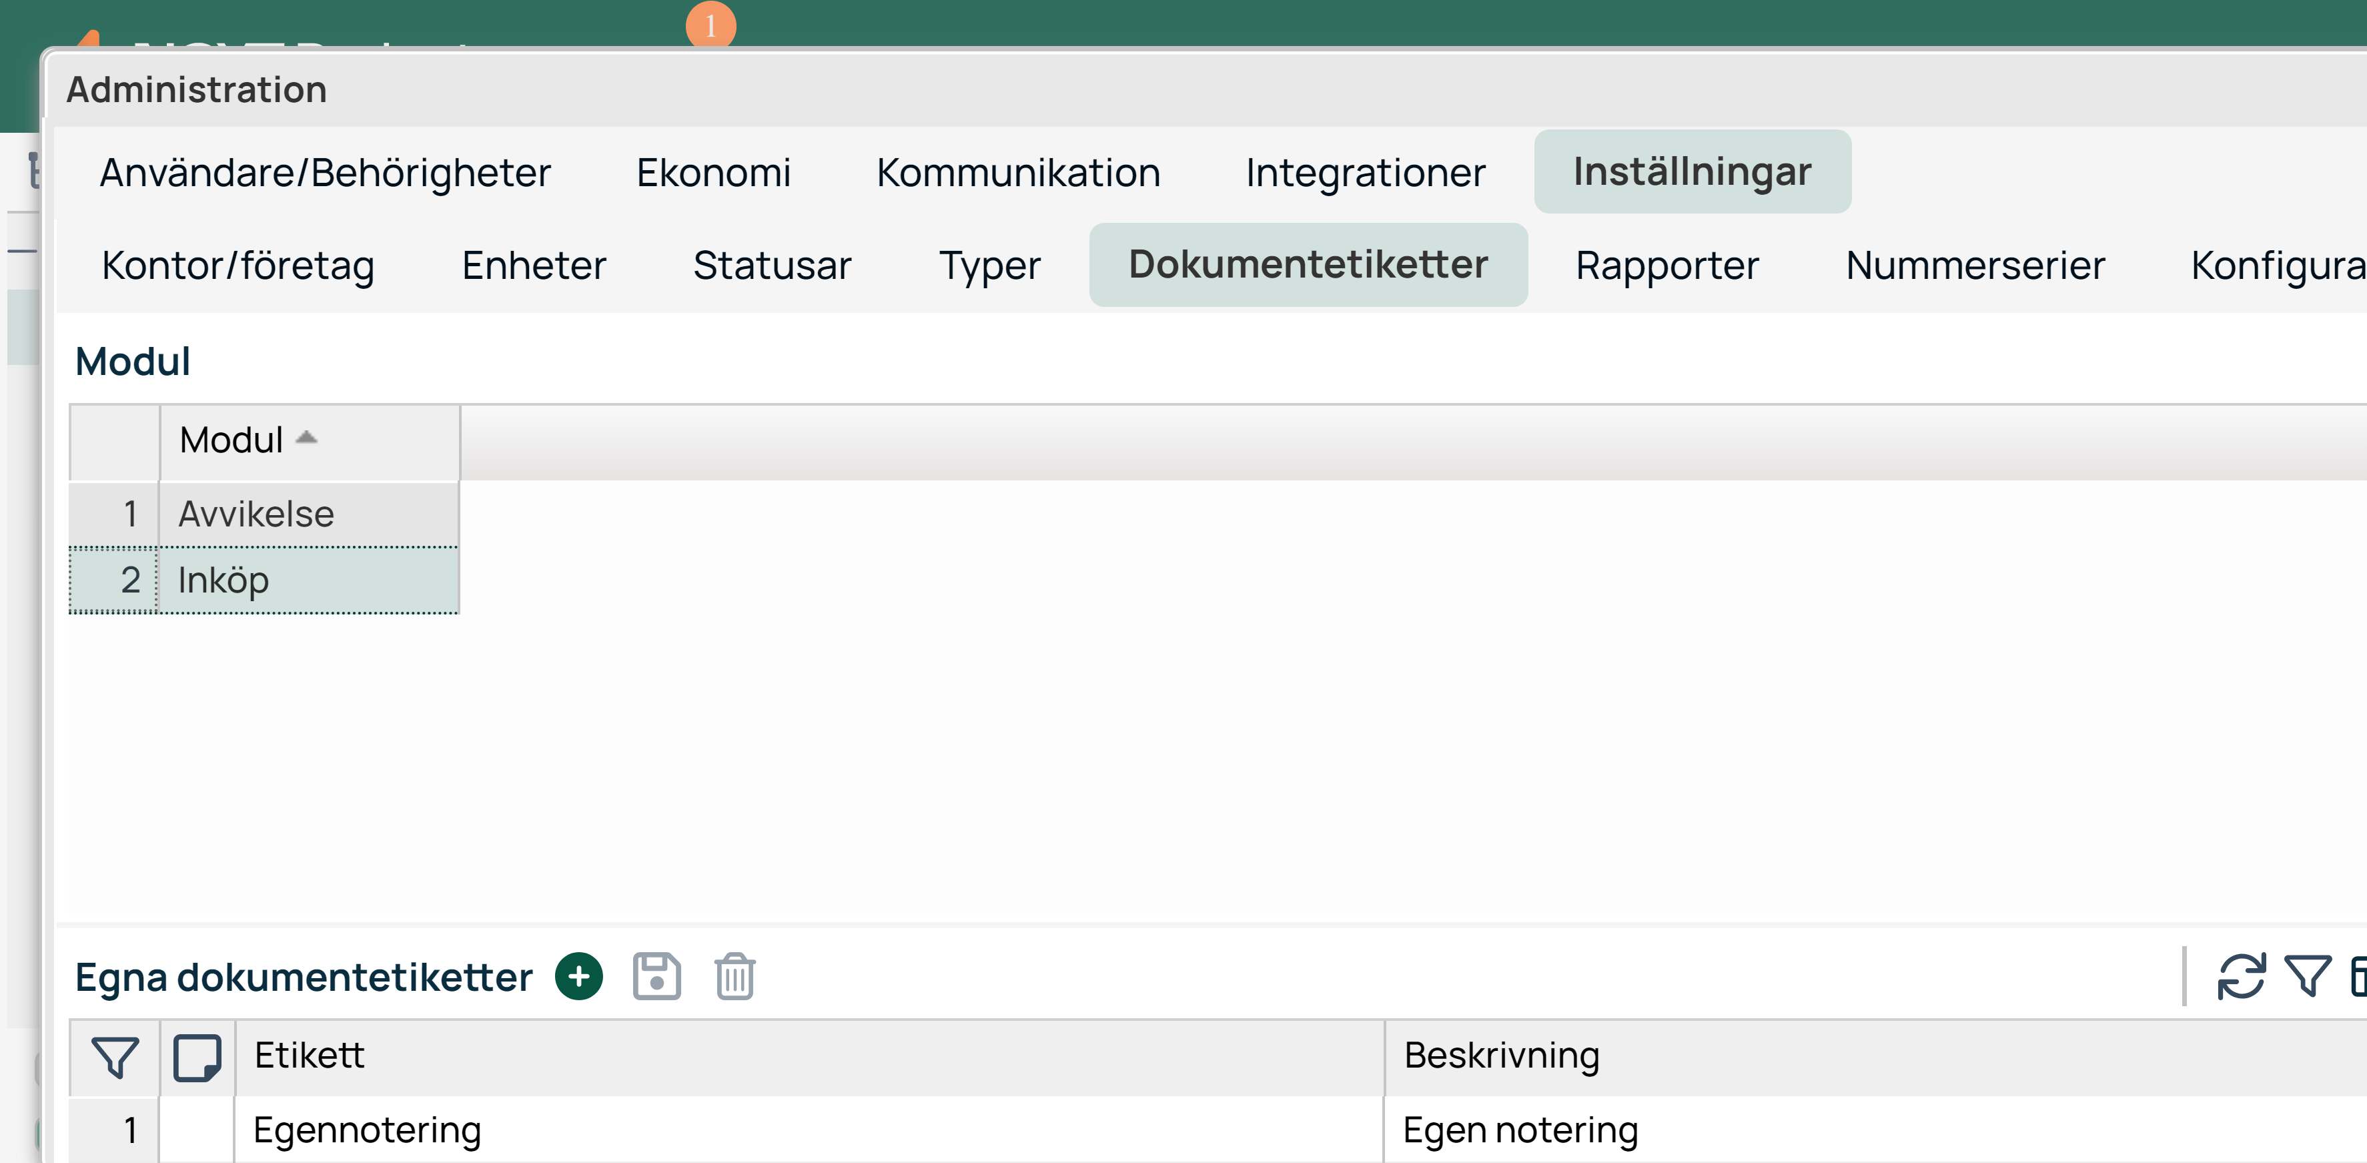Click the Beskrivning column header
The width and height of the screenshot is (2367, 1163).
pos(1875,1056)
